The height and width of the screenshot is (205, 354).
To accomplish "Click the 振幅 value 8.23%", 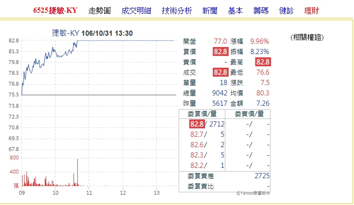I will [259, 52].
